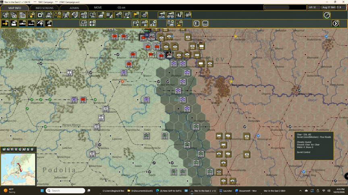Open the Task View taskbar icon
The width and height of the screenshot is (348, 195).
click(x=89, y=191)
